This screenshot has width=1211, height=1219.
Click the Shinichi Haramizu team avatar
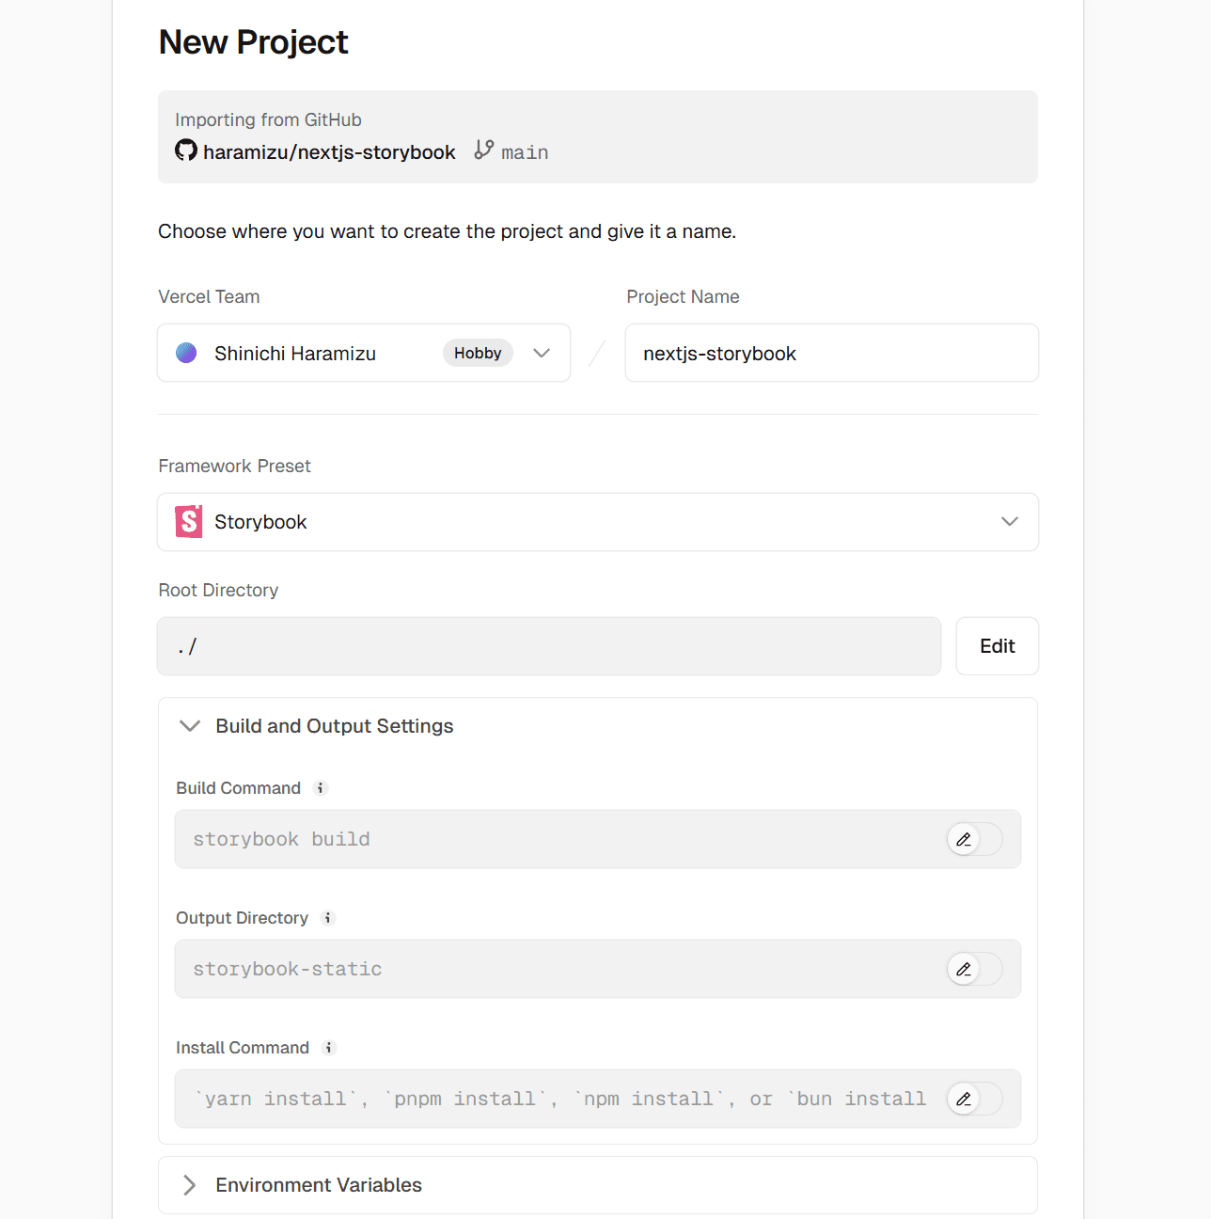[186, 354]
